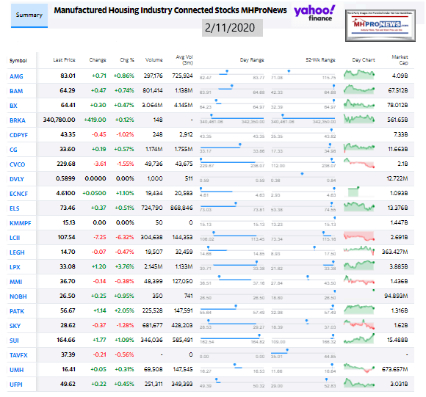Open the TAVFX ticker link

[x=18, y=355]
